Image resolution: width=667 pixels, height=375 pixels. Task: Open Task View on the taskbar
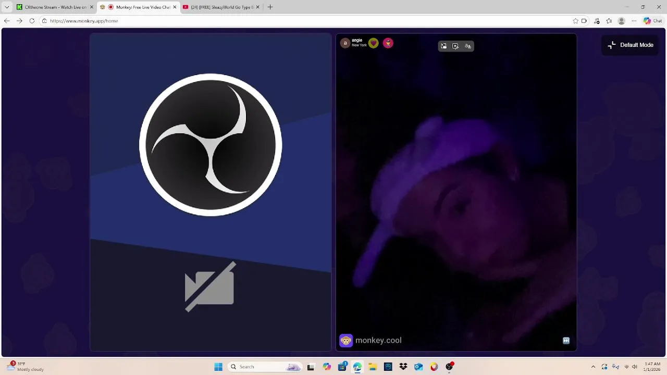point(311,367)
